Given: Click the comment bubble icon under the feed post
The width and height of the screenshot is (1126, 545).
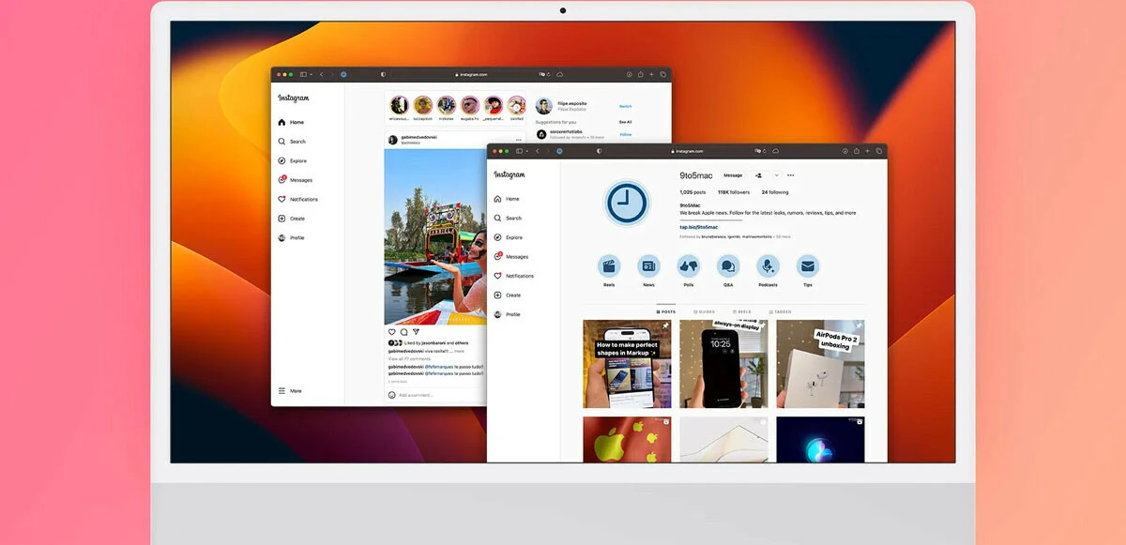Looking at the screenshot, I should [x=404, y=332].
